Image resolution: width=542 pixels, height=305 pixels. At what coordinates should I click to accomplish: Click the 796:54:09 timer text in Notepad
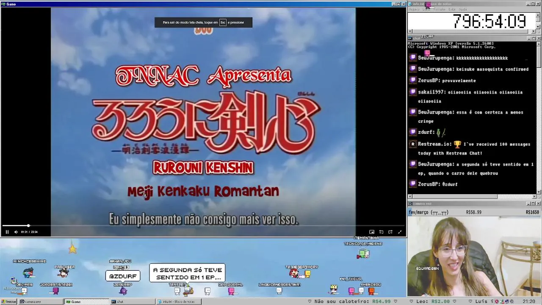[x=489, y=21]
